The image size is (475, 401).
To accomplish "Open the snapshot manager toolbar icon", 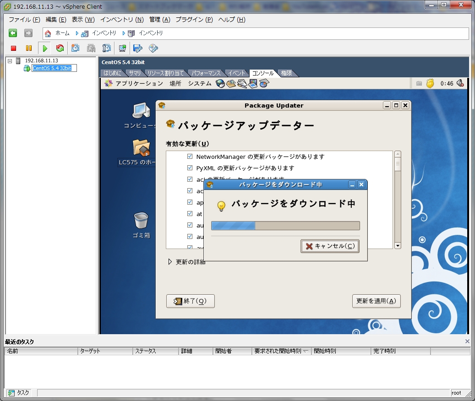I will 106,48.
